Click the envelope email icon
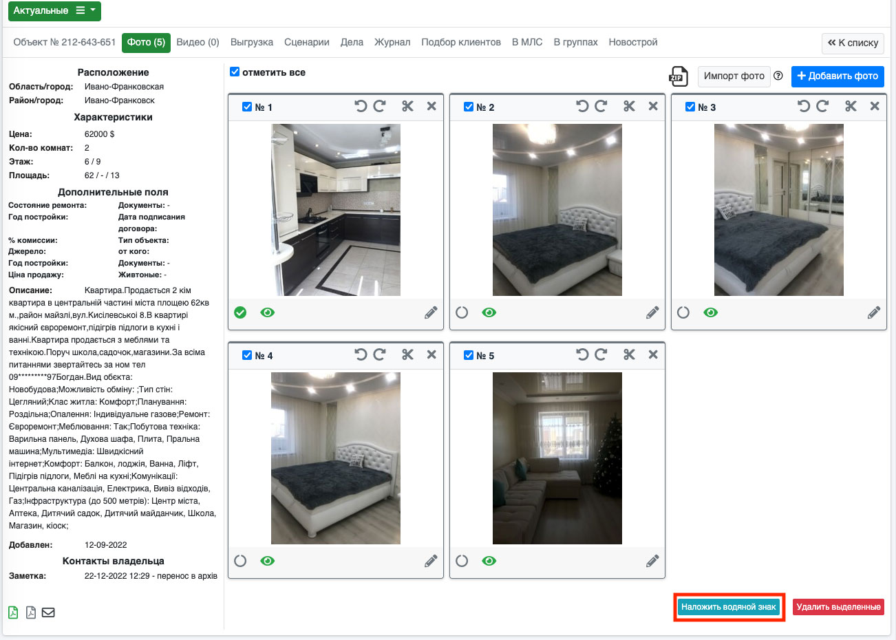The image size is (896, 640). 48,612
